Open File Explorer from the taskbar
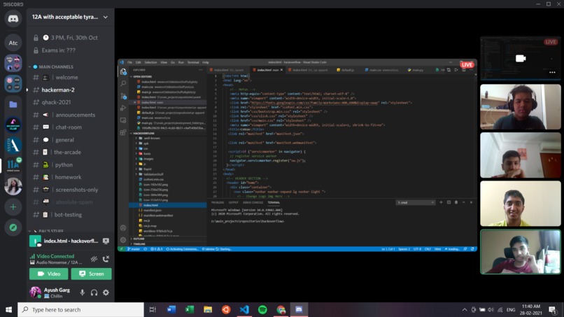 pyautogui.click(x=208, y=309)
